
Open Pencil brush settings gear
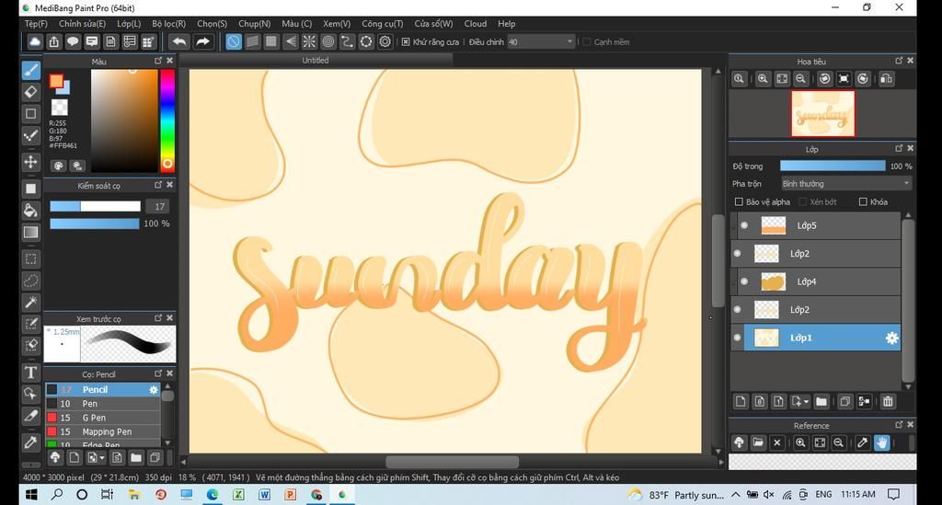coord(154,390)
